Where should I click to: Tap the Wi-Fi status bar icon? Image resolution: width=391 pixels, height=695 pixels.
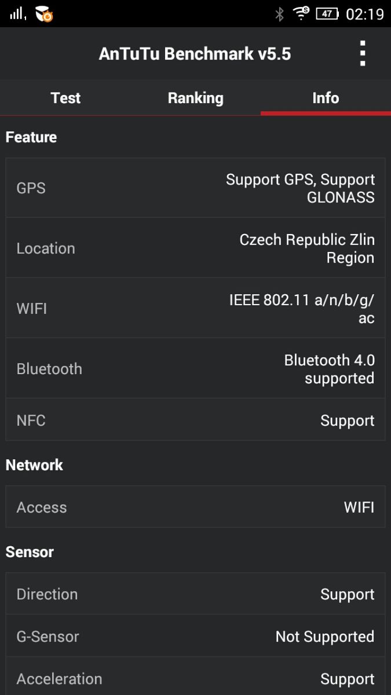pyautogui.click(x=301, y=13)
